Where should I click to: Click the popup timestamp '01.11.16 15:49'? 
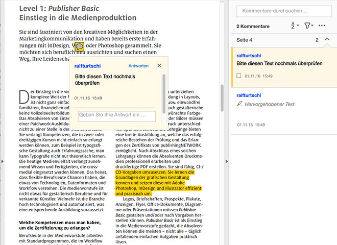point(88,98)
